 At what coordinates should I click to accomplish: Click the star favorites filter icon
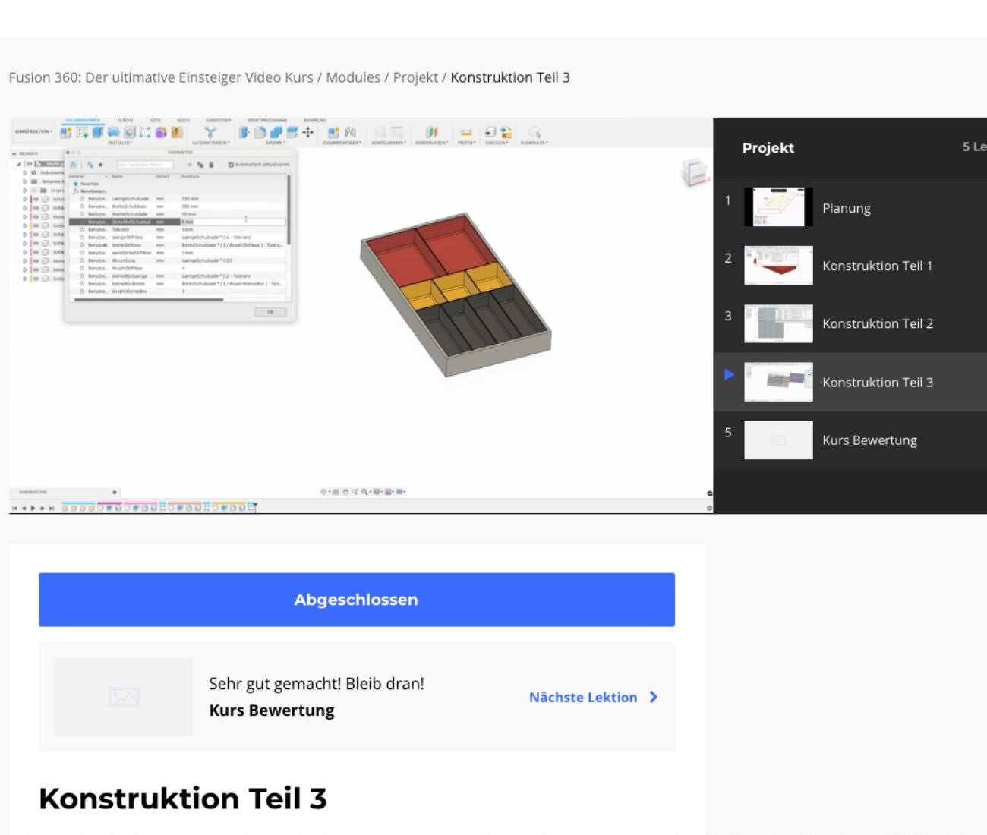[x=100, y=165]
